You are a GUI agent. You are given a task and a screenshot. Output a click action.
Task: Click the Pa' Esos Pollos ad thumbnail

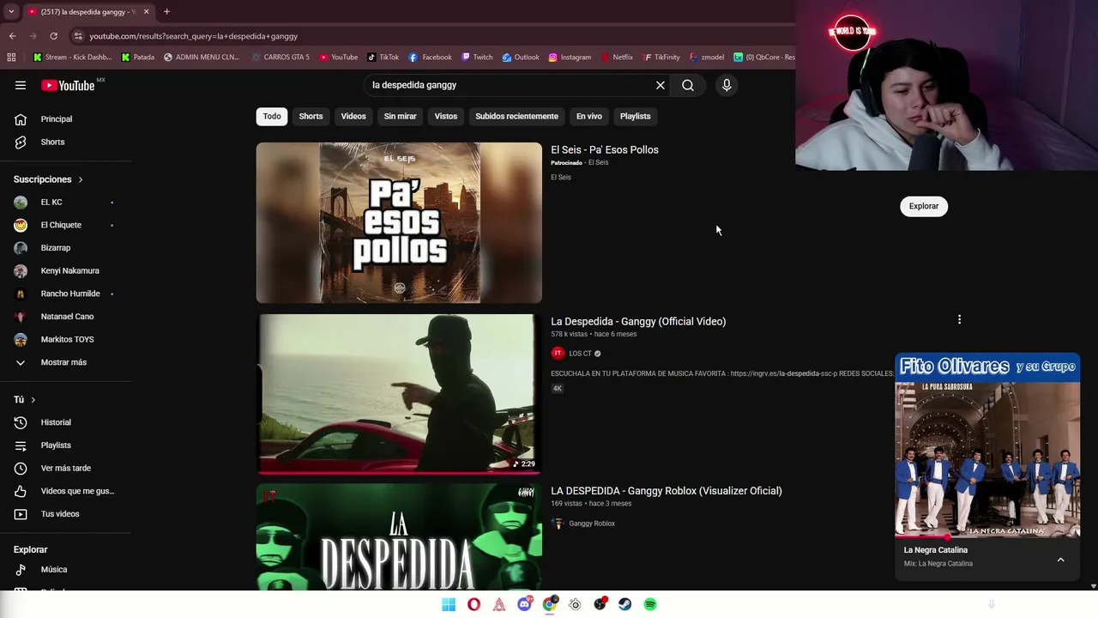[x=399, y=222]
